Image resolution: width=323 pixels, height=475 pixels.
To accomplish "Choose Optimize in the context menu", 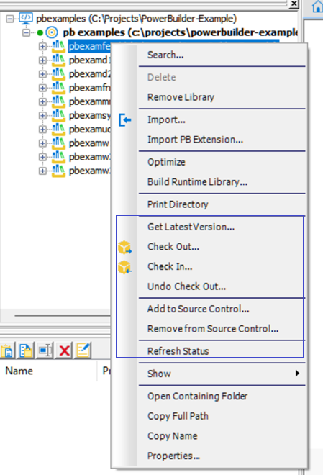I will pos(166,162).
